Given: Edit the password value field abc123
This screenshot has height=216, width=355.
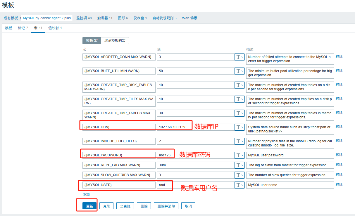Looking at the screenshot, I should click(196, 155).
